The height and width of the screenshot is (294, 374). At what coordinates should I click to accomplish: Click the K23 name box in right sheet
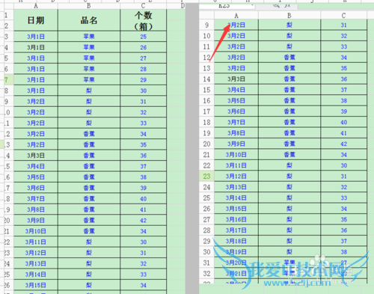(227, 6)
